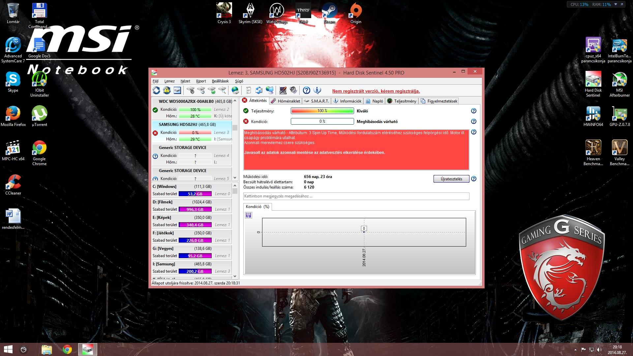Click disk icon with clock in toolbar
The height and width of the screenshot is (356, 633).
point(201,90)
